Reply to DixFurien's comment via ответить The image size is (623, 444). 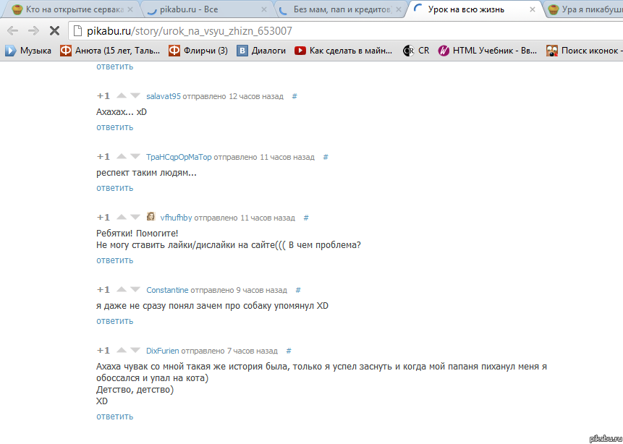point(114,417)
